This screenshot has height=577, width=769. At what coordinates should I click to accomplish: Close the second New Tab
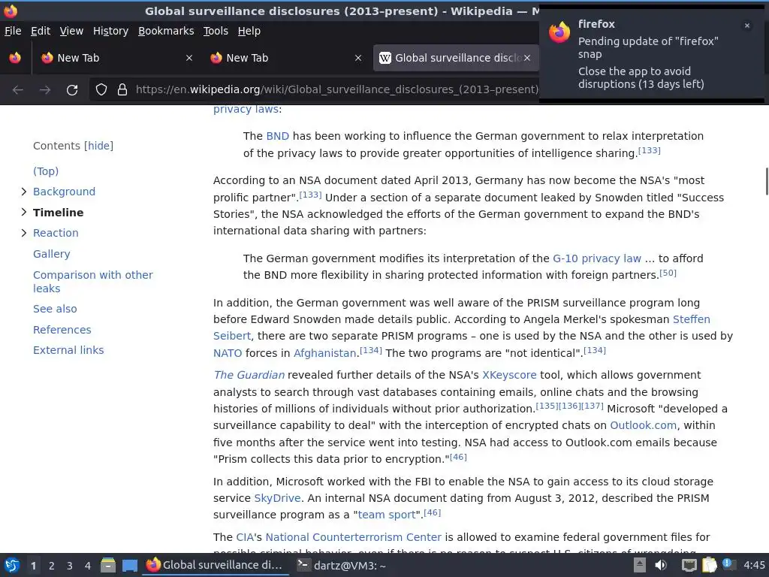(x=358, y=58)
